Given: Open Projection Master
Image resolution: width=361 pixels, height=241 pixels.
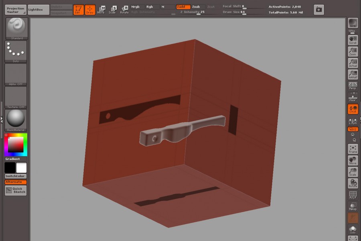Looking at the screenshot, I should point(16,10).
